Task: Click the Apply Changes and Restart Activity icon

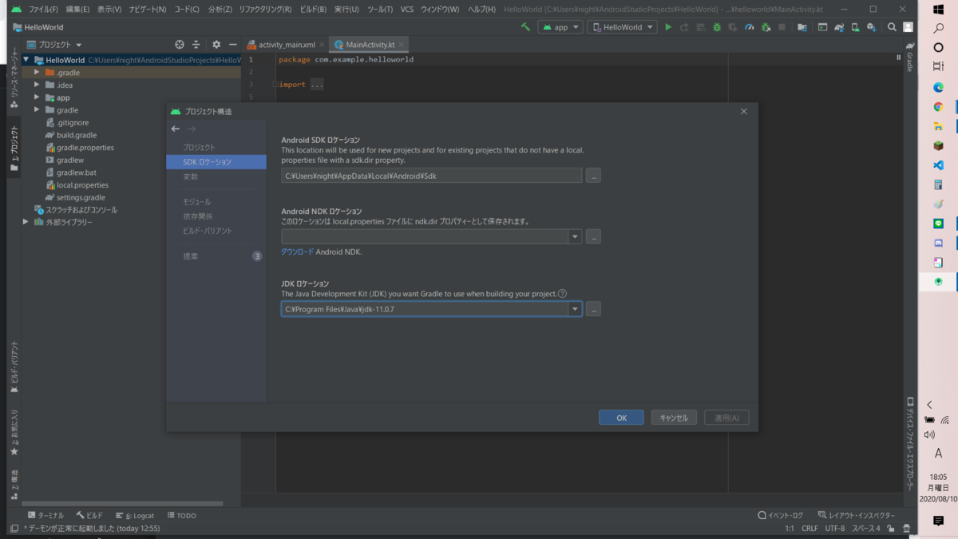Action: coord(684,27)
